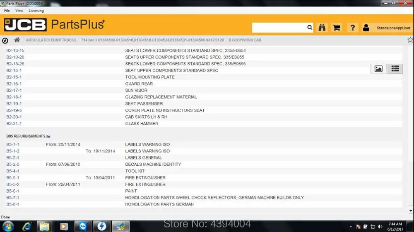
Task: Open B2-20-1 cab skirts
Action: (x=14, y=117)
